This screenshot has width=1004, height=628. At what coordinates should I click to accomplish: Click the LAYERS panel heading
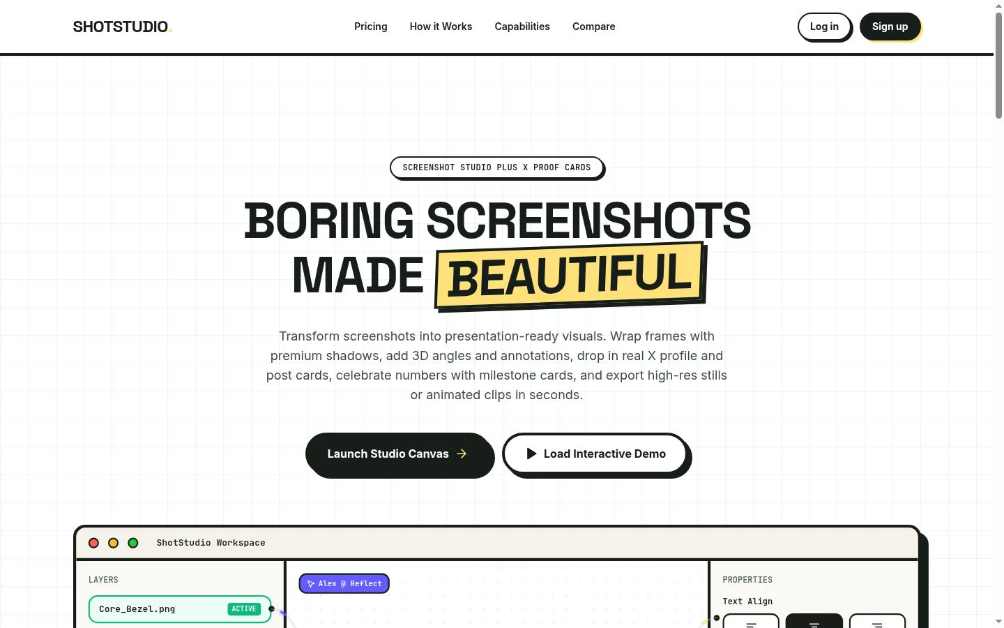[103, 580]
